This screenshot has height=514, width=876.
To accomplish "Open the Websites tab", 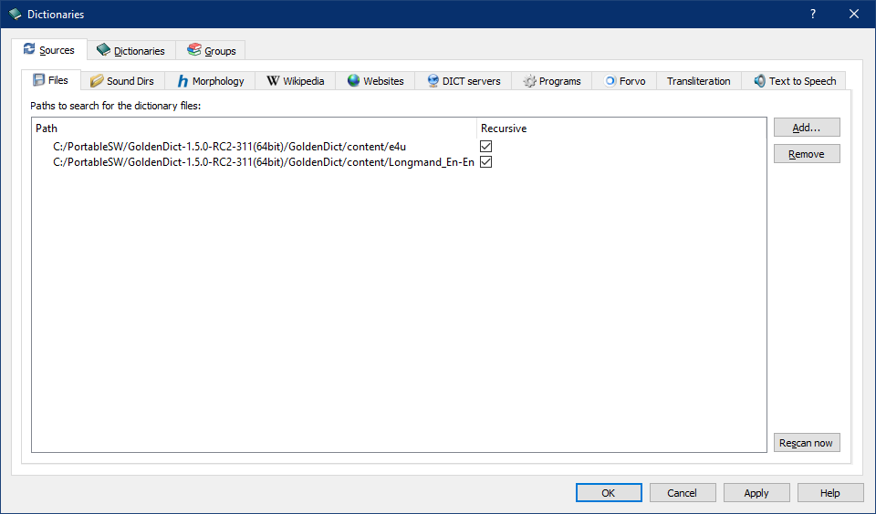I will [x=375, y=81].
